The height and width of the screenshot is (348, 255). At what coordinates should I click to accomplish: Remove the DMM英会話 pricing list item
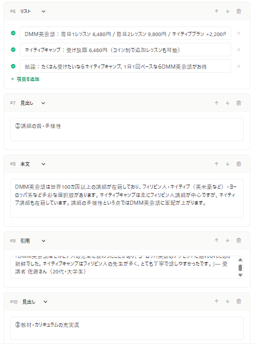(x=239, y=33)
